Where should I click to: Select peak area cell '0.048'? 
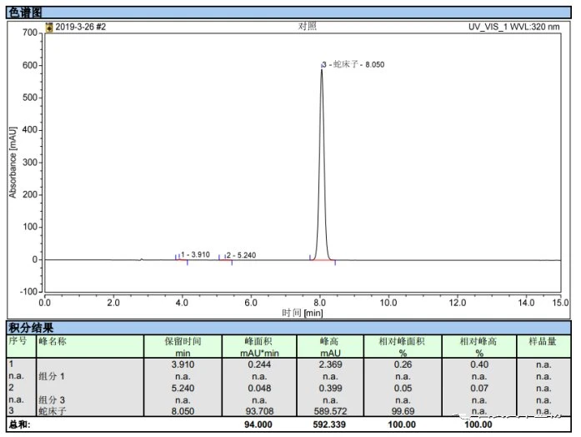click(x=259, y=389)
